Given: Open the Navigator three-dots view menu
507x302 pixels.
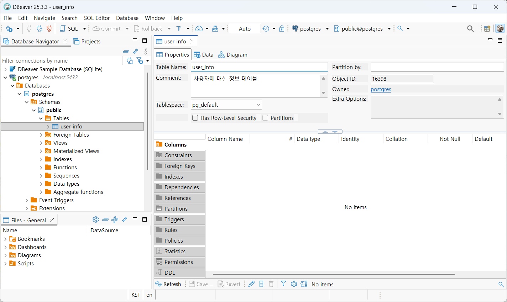Looking at the screenshot, I should (x=146, y=51).
